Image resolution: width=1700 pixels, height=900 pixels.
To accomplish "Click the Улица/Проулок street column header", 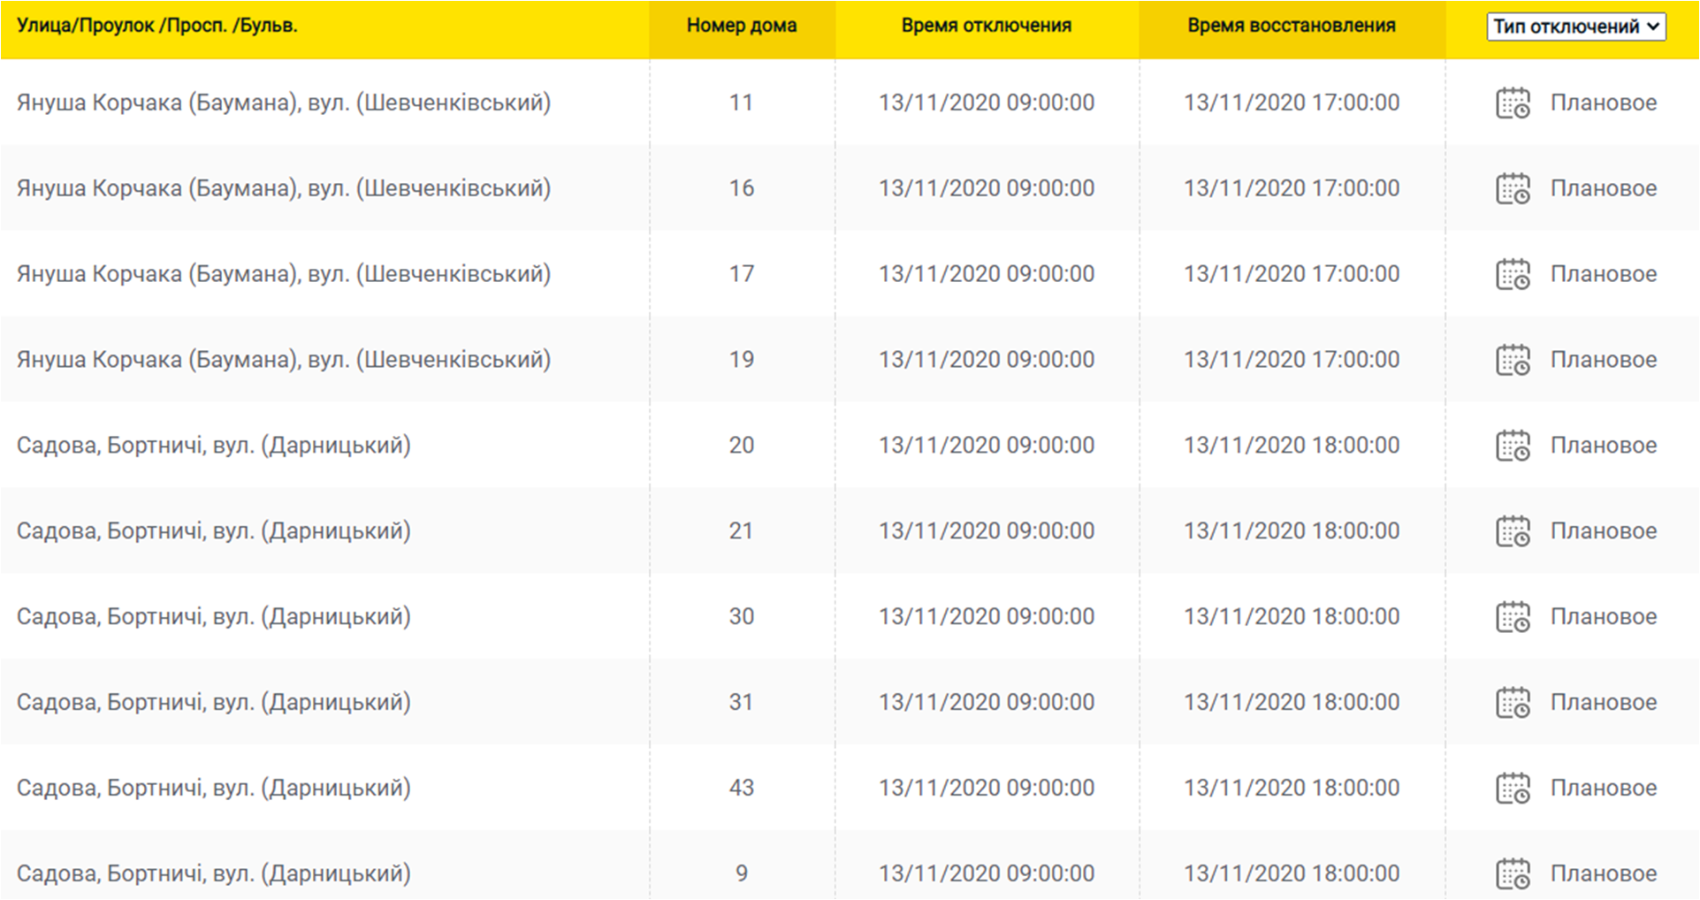I will (x=157, y=26).
